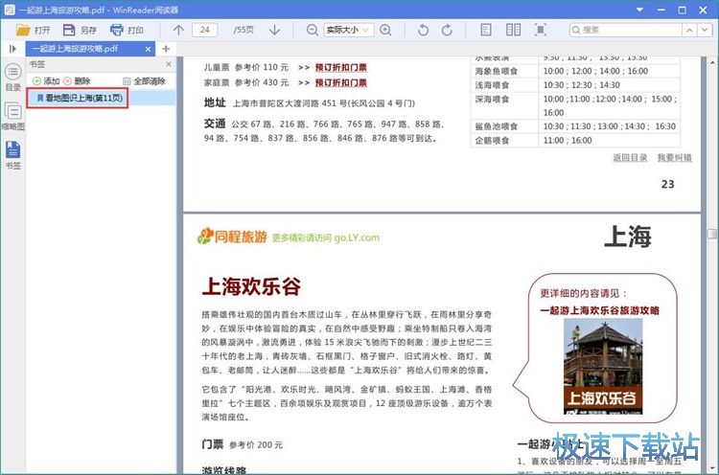Print the document with 打印

click(127, 31)
